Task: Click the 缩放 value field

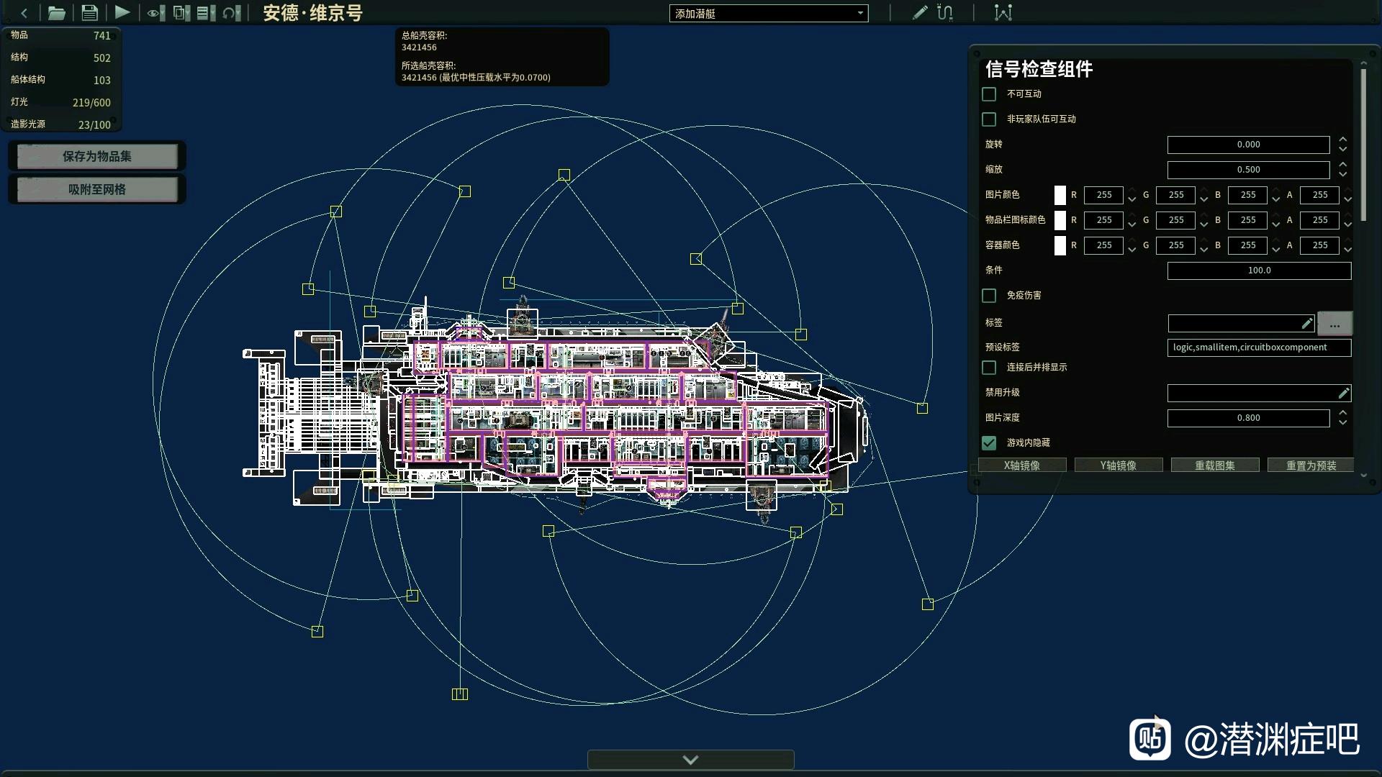Action: click(x=1248, y=170)
